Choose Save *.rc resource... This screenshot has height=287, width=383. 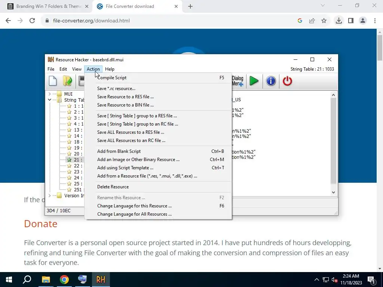coord(158,89)
